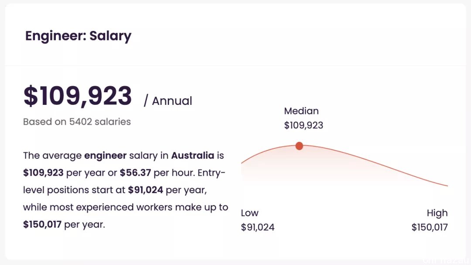Screen dimensions: 471x265
Task: Click the bold 'engineer' keyword in paragraph
Action: 106,156
